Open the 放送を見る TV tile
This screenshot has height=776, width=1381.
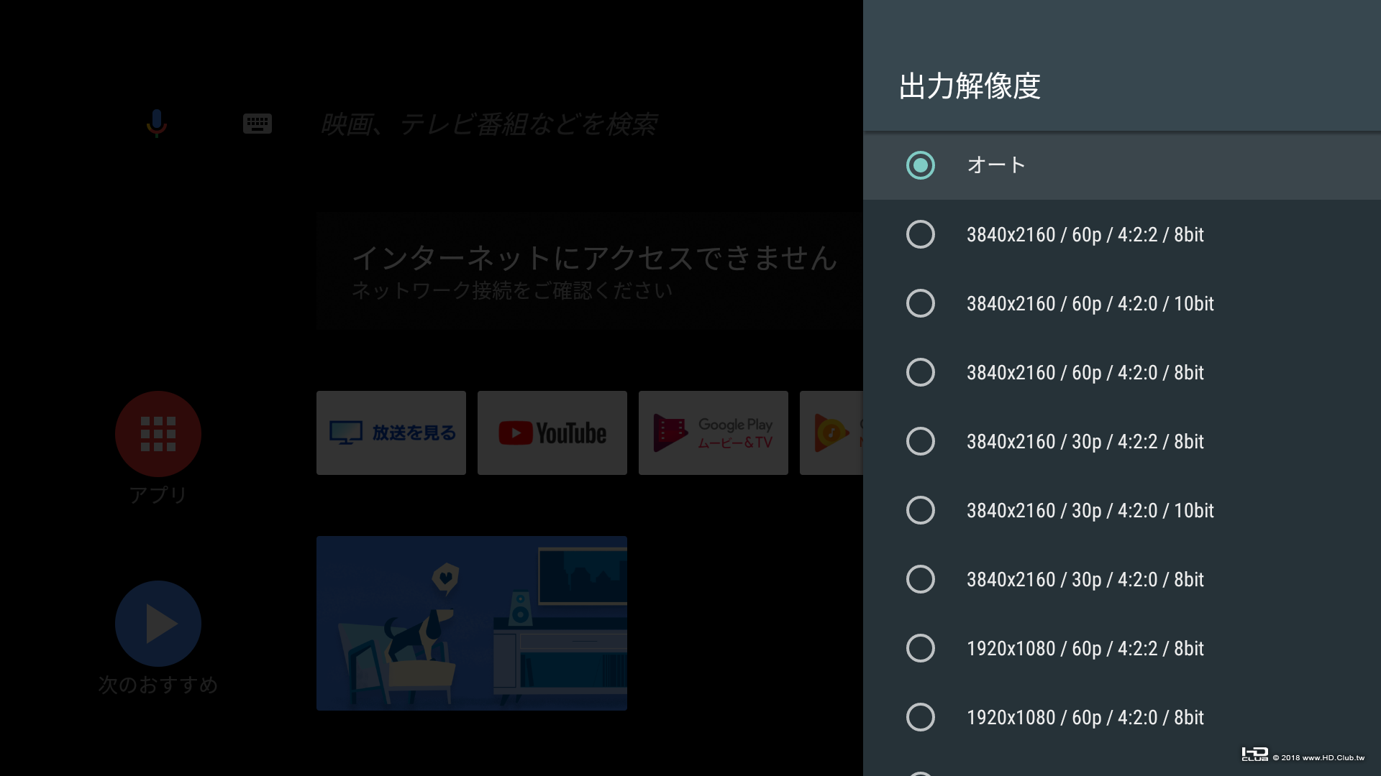point(391,433)
